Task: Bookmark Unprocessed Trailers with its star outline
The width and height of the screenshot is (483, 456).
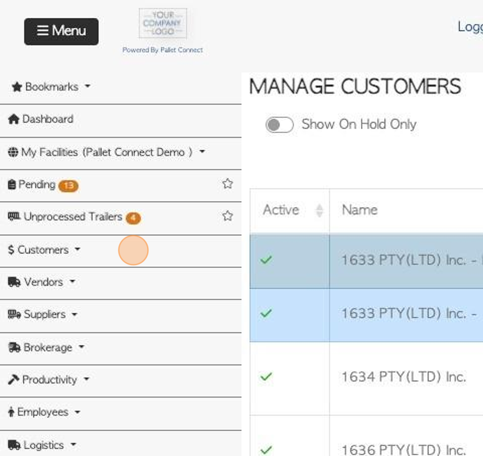Action: tap(227, 216)
